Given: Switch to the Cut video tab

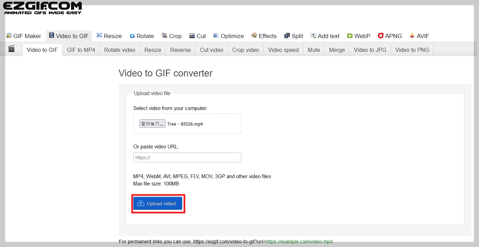Looking at the screenshot, I should (212, 50).
